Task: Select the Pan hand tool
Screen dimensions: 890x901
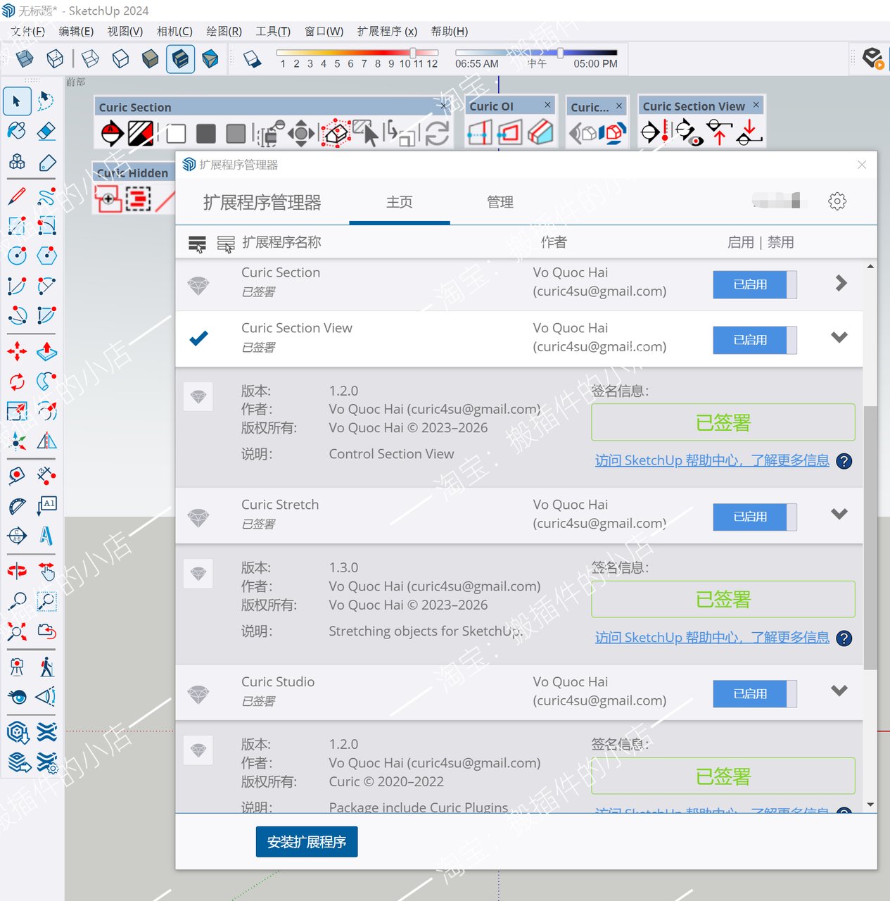Action: coord(46,571)
